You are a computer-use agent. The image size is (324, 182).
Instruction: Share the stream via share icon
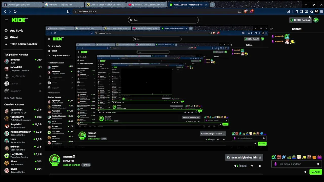[x=252, y=166]
